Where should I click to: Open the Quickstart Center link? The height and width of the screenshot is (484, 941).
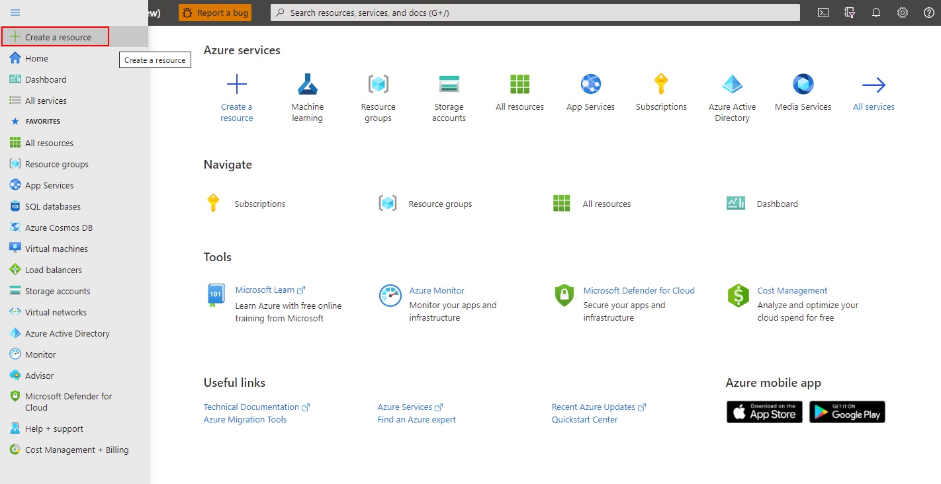pyautogui.click(x=585, y=420)
